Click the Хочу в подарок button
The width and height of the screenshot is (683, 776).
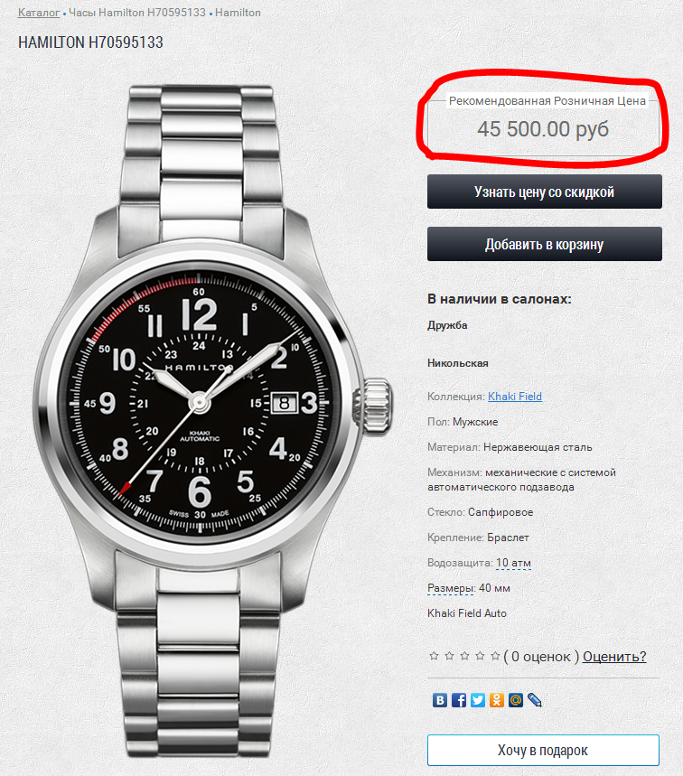[x=543, y=751]
